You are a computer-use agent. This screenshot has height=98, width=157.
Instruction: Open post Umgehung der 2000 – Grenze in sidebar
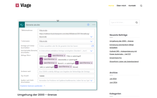[x=121, y=41]
